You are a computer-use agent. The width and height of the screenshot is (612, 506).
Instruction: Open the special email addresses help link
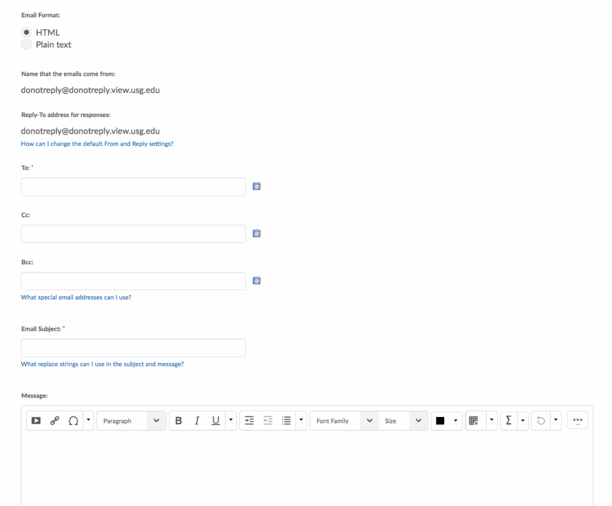(76, 297)
